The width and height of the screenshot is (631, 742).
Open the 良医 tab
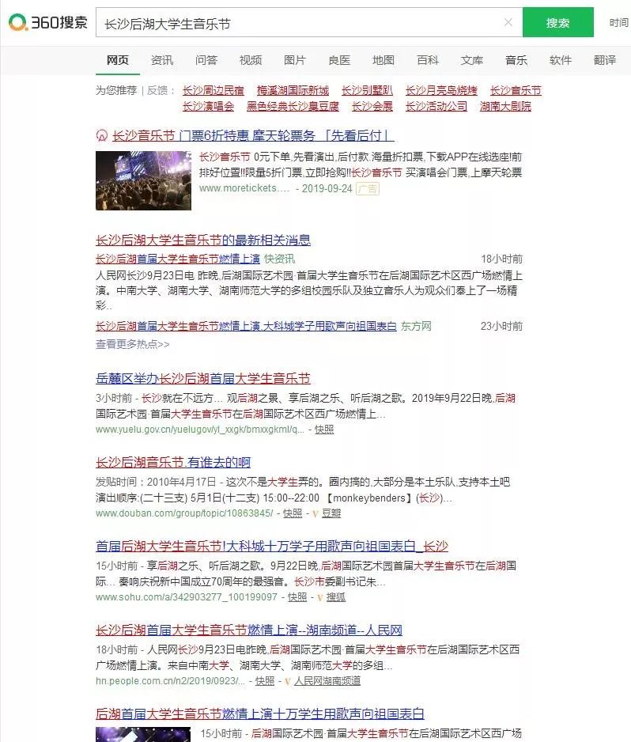[x=339, y=60]
